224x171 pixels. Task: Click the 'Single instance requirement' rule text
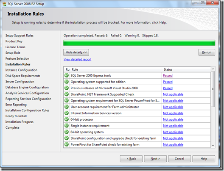click(90, 126)
